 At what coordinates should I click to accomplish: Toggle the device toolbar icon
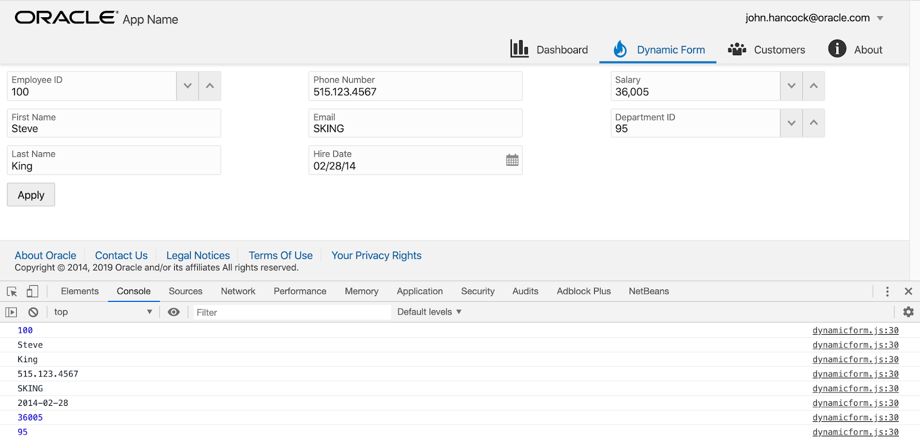(32, 292)
